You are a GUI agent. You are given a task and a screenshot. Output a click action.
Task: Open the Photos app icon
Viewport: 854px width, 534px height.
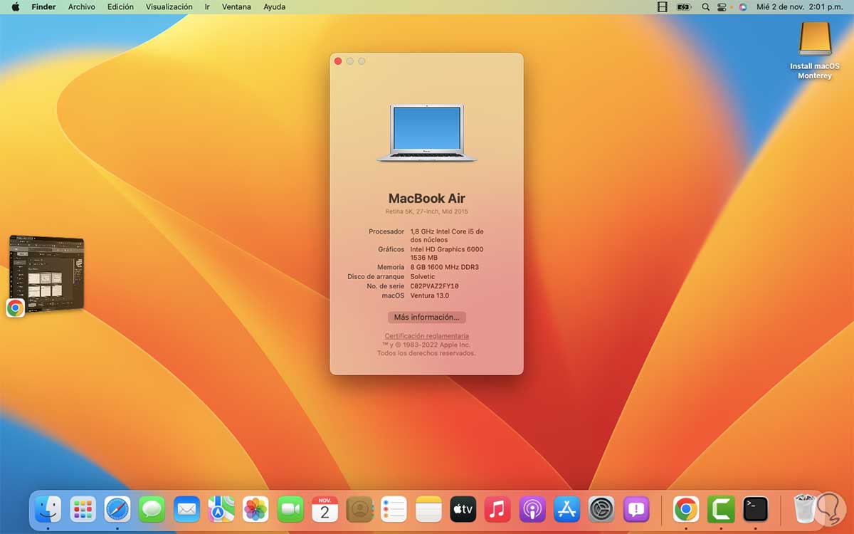coord(255,510)
